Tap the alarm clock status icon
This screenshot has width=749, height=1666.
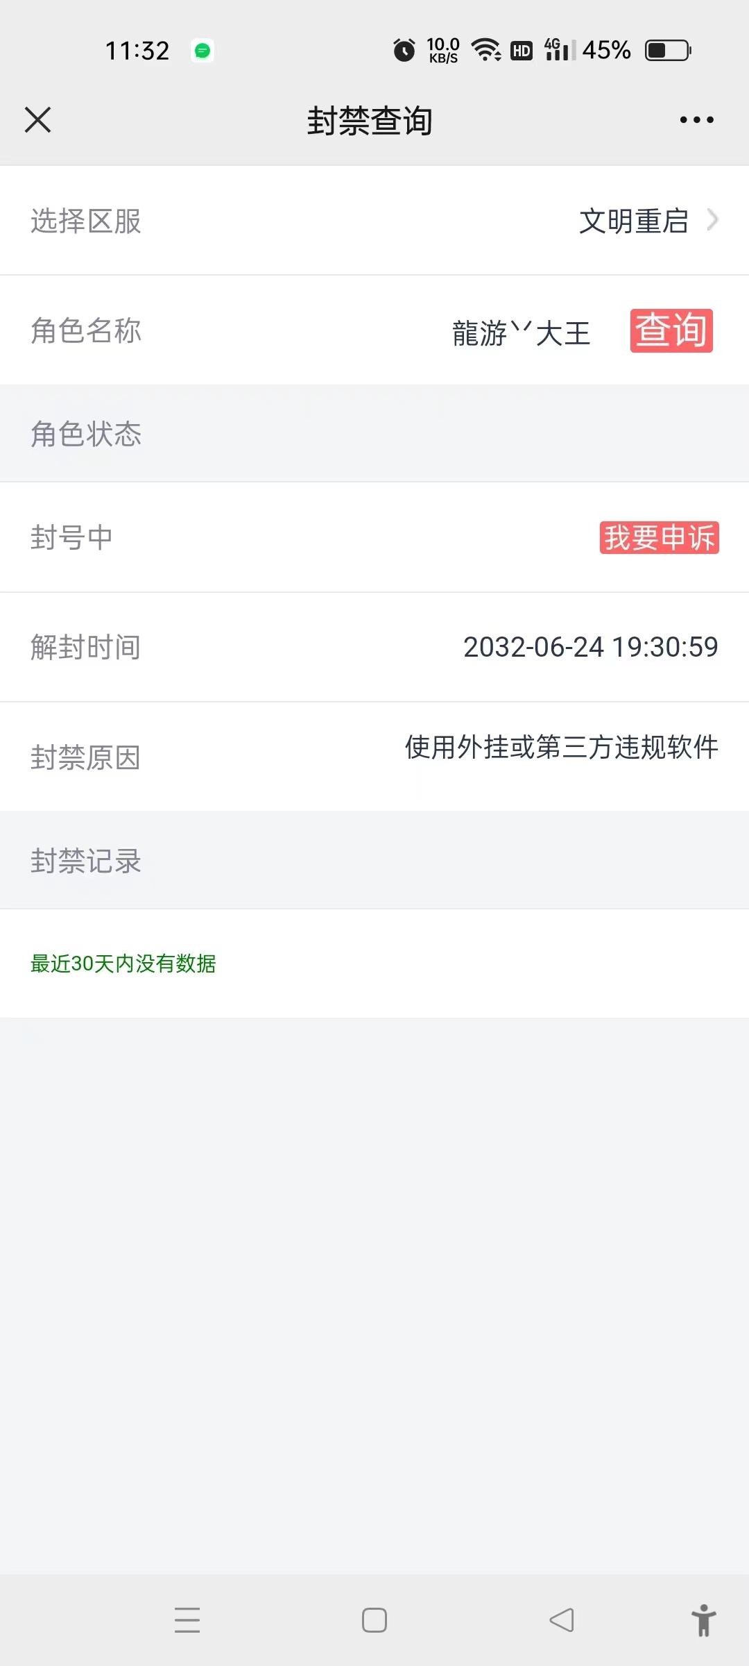coord(404,50)
